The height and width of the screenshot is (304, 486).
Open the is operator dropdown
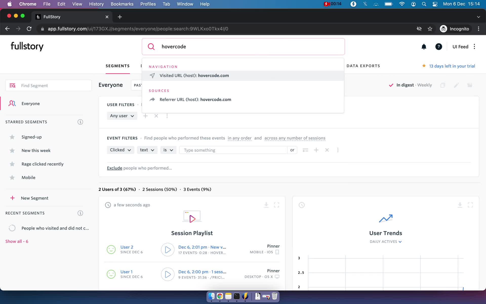(168, 150)
